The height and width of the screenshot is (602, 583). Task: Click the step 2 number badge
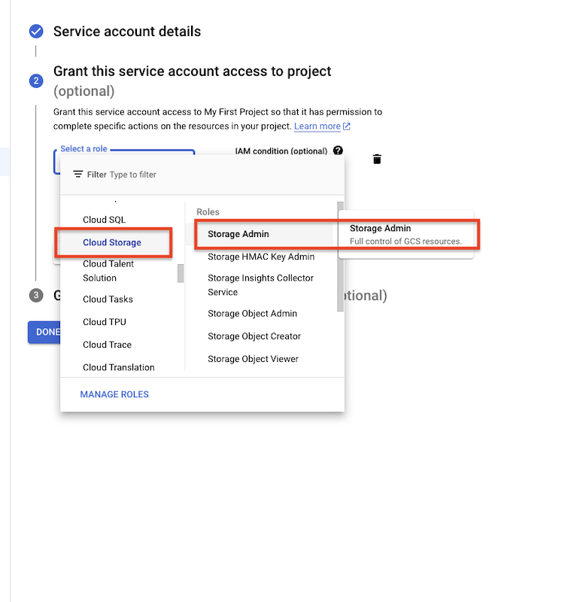click(35, 81)
